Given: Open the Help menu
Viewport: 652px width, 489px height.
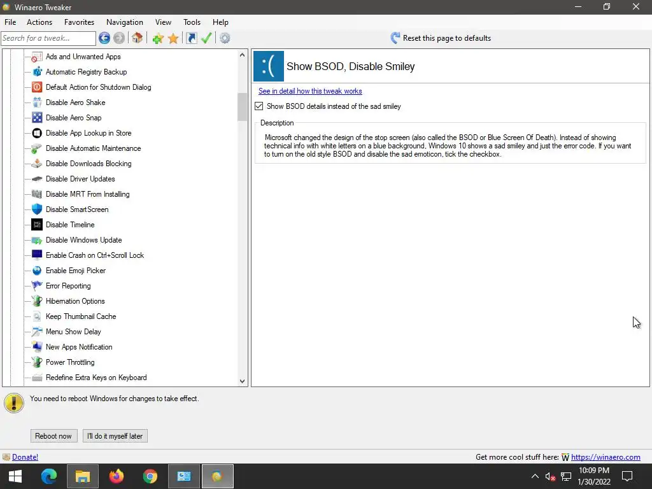Looking at the screenshot, I should pos(220,22).
